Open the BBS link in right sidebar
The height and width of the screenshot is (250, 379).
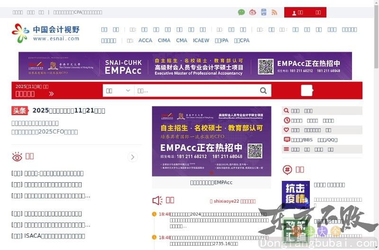[x=302, y=140]
